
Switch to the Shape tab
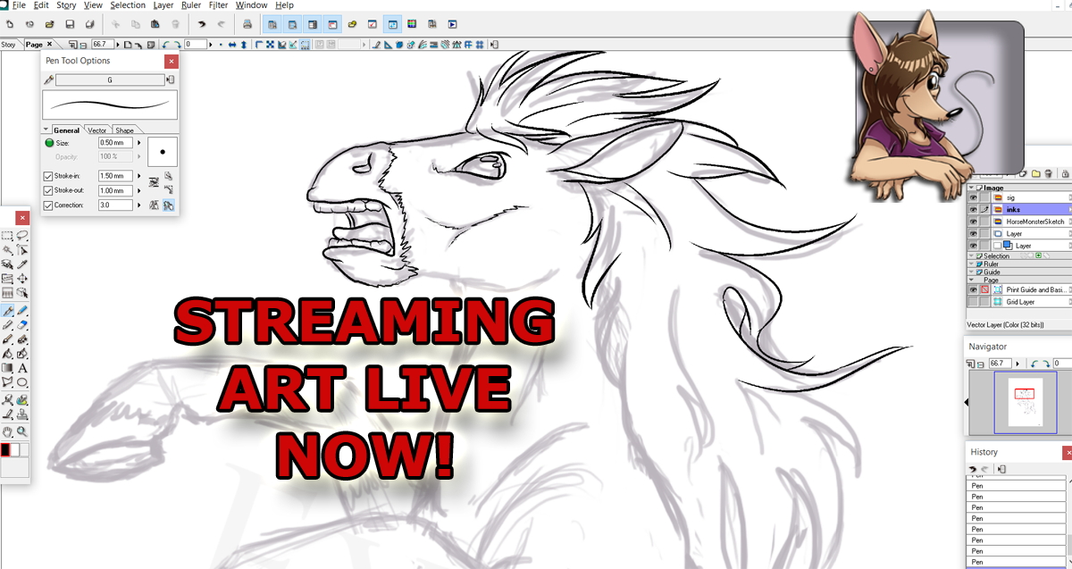124,130
